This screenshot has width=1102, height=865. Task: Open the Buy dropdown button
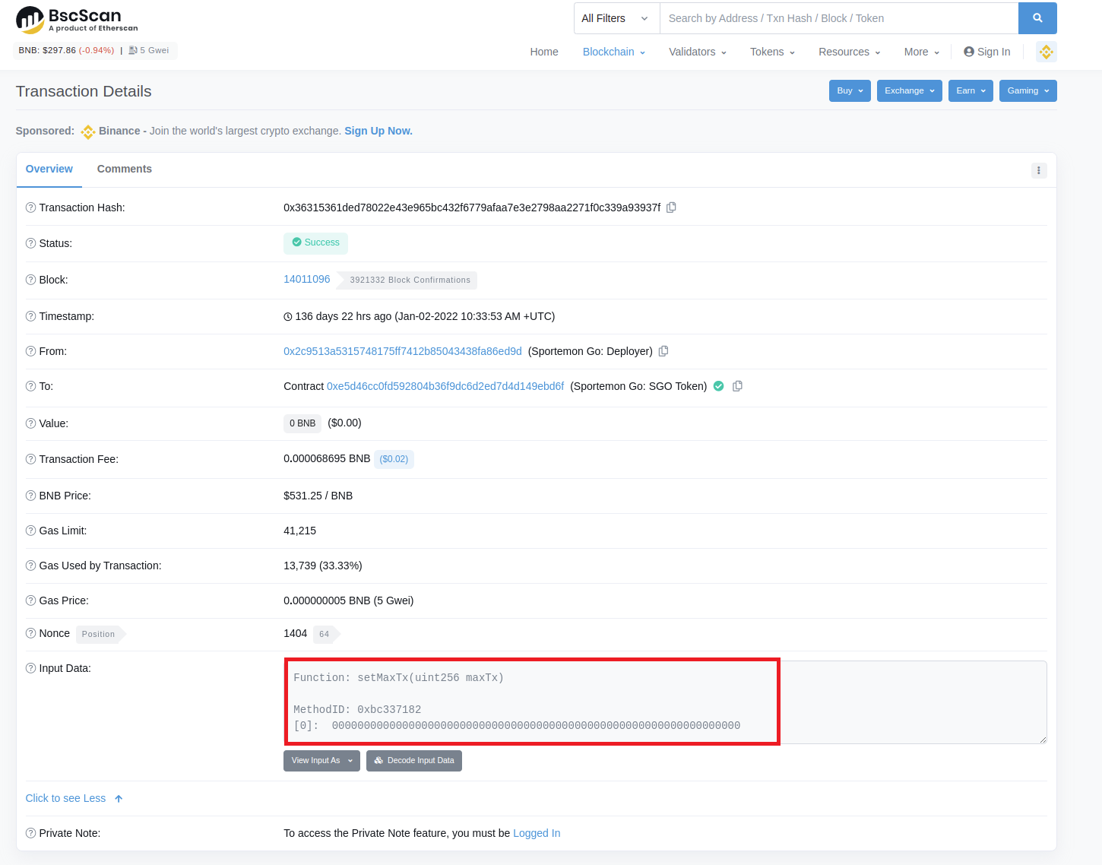pyautogui.click(x=850, y=90)
